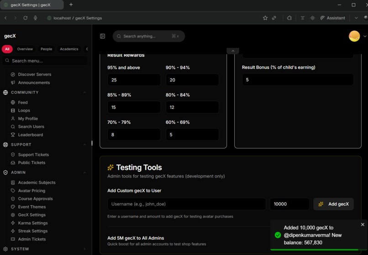
Task: Open a new browser tab
Action: pos(71,5)
